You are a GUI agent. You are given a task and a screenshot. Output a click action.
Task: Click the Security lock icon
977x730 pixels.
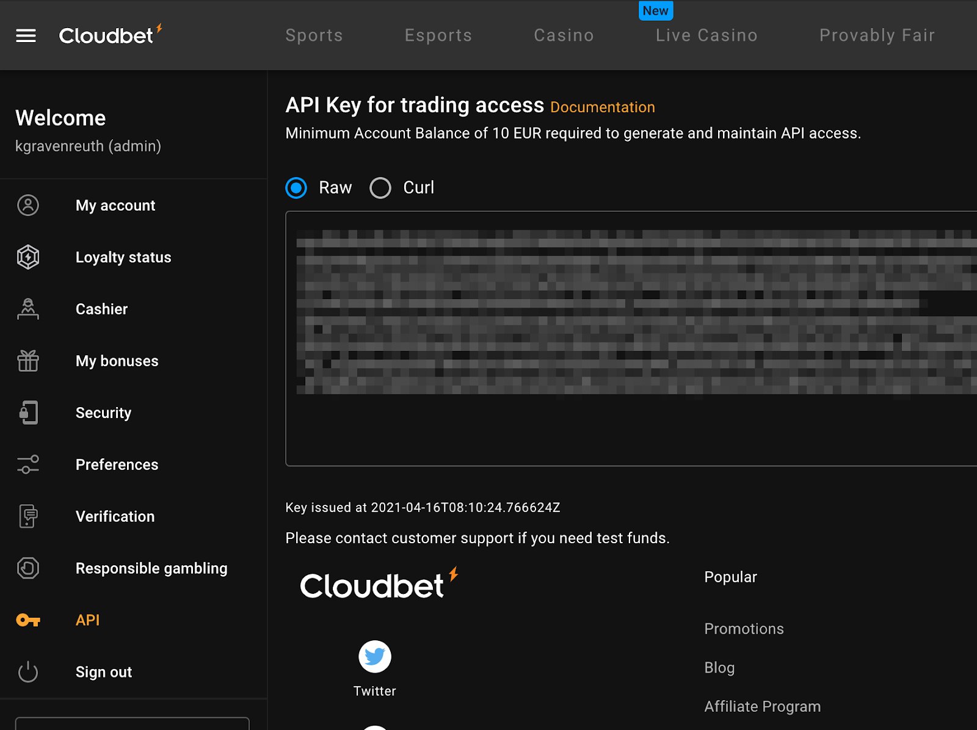tap(28, 413)
